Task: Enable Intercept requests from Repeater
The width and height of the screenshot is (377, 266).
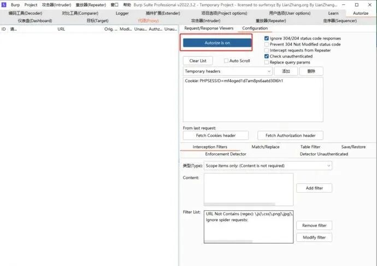Action: click(x=267, y=50)
